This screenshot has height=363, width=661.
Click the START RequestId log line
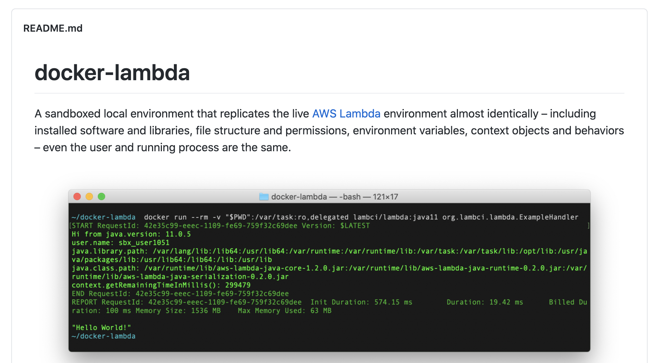(x=221, y=225)
